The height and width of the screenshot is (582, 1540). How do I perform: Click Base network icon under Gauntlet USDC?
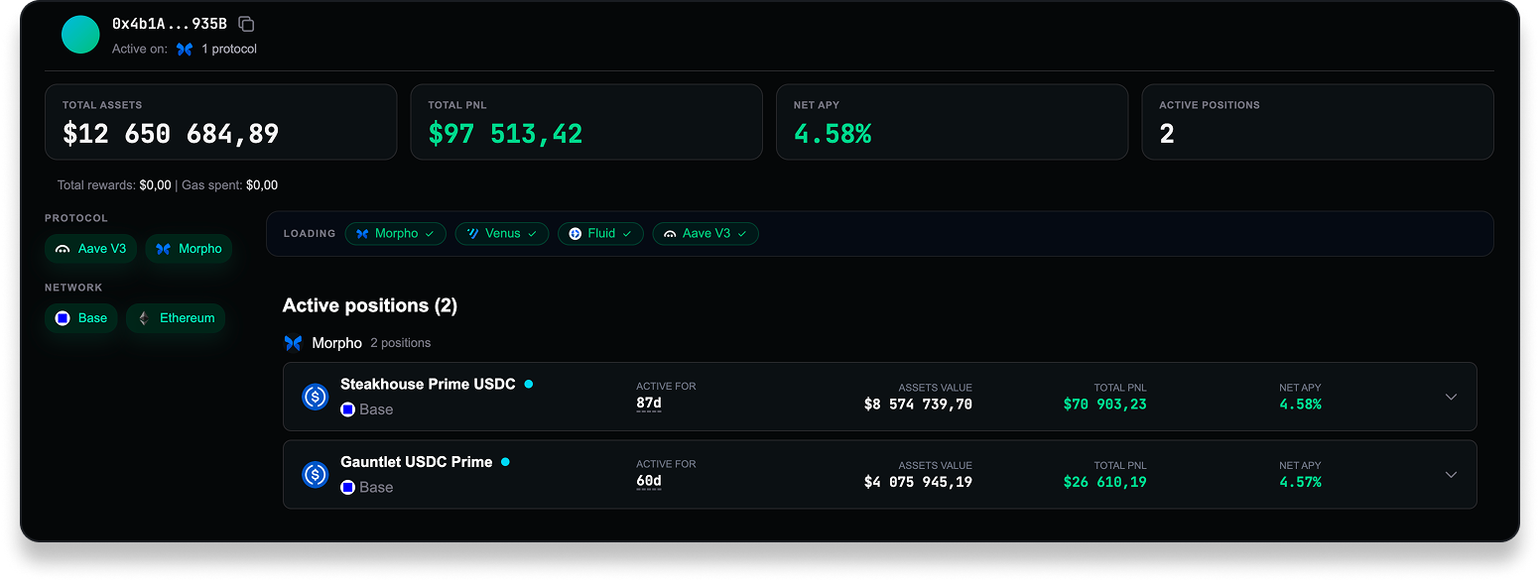pyautogui.click(x=347, y=488)
